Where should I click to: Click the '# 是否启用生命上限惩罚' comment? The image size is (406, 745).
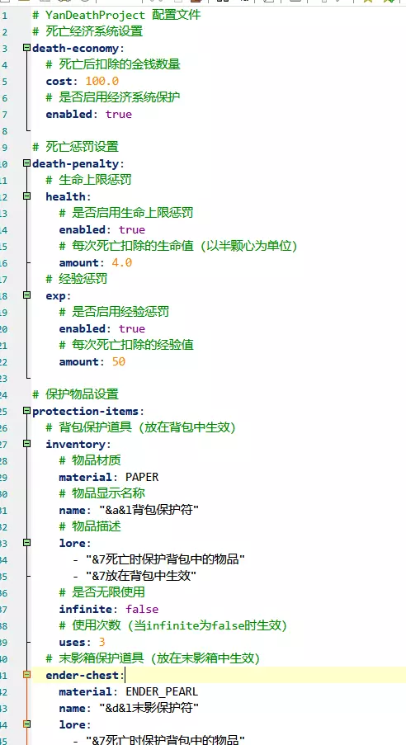(x=126, y=213)
